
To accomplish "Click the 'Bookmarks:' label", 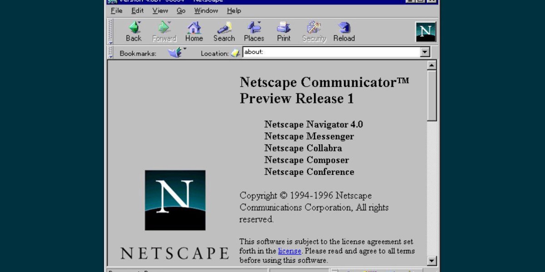I will pos(138,54).
